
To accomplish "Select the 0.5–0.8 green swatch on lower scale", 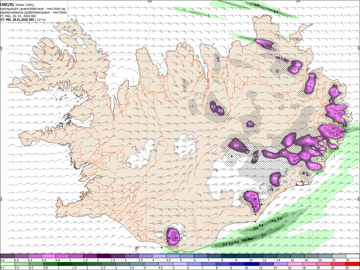I will [x=36, y=264].
